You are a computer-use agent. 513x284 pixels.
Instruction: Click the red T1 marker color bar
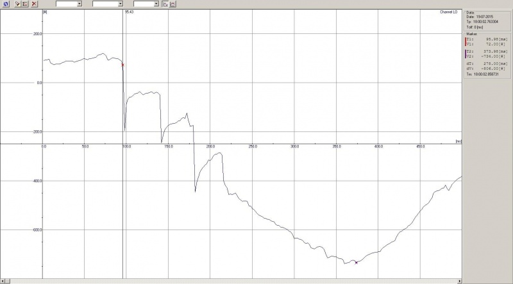point(466,42)
